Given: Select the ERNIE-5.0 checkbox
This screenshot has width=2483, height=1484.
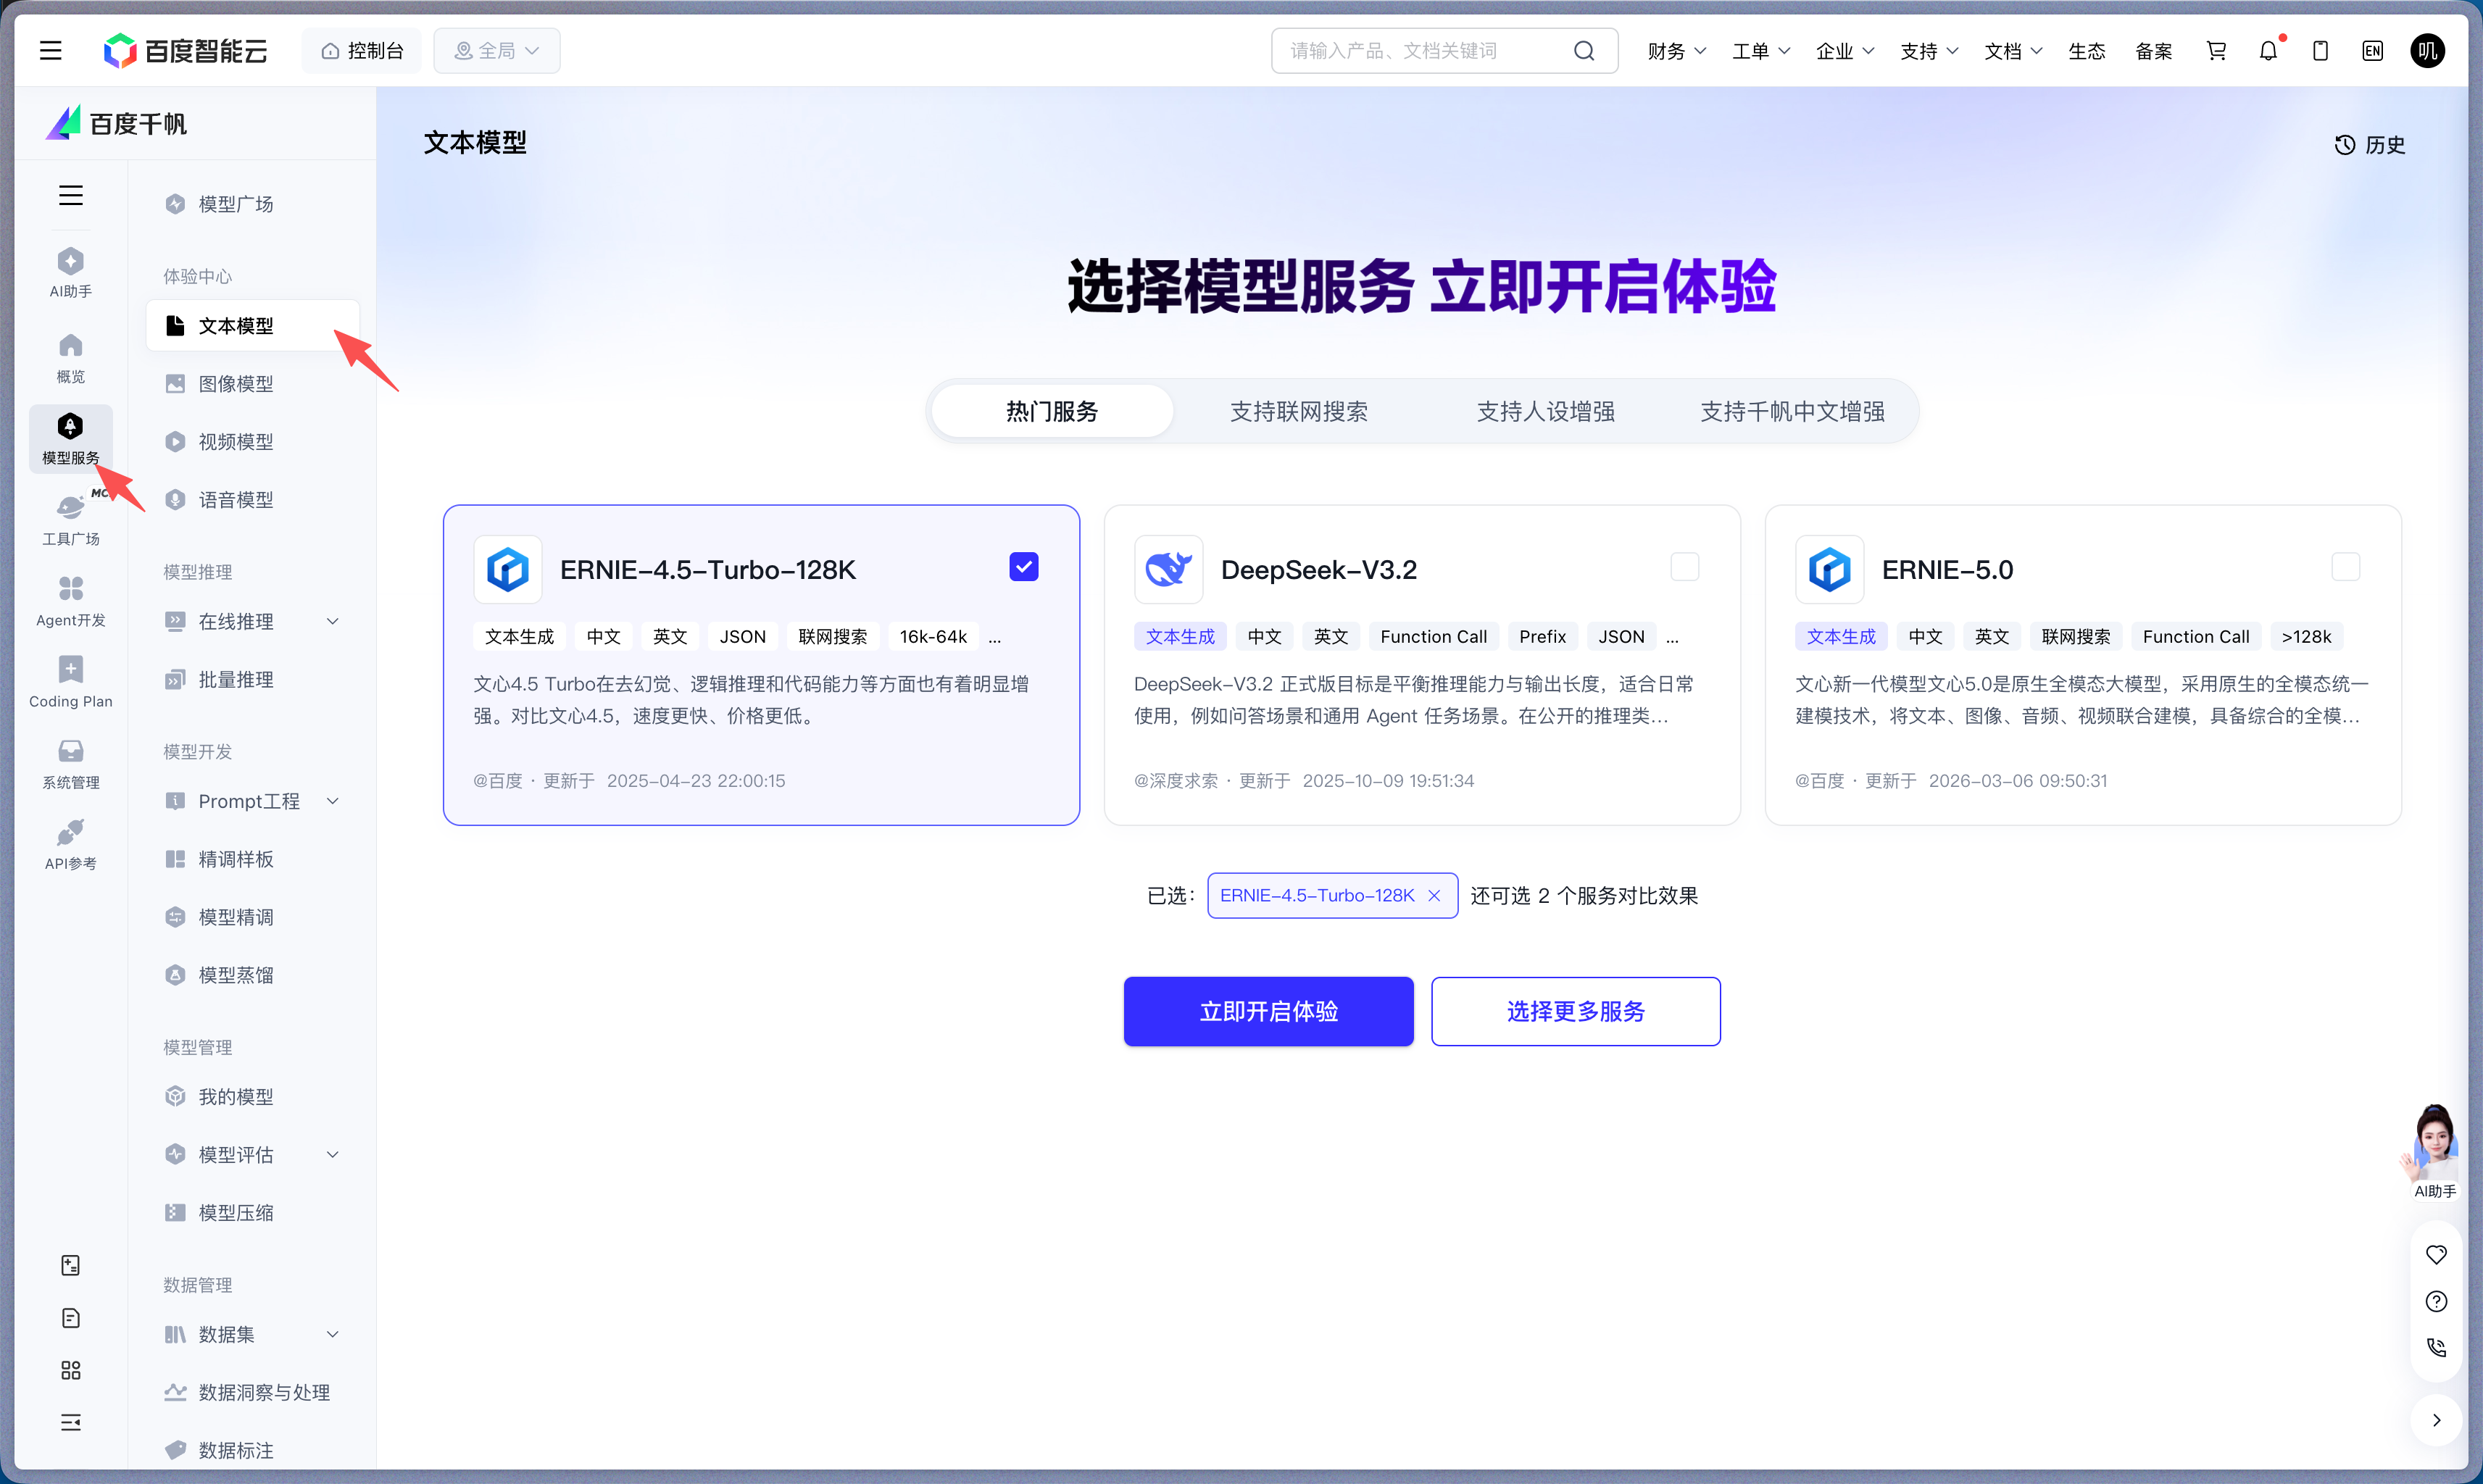Looking at the screenshot, I should [x=2345, y=566].
